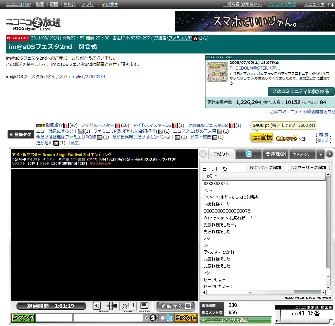Open mylist/27653134 link
Image resolution: width=335 pixels, height=326 pixels.
pos(88,77)
